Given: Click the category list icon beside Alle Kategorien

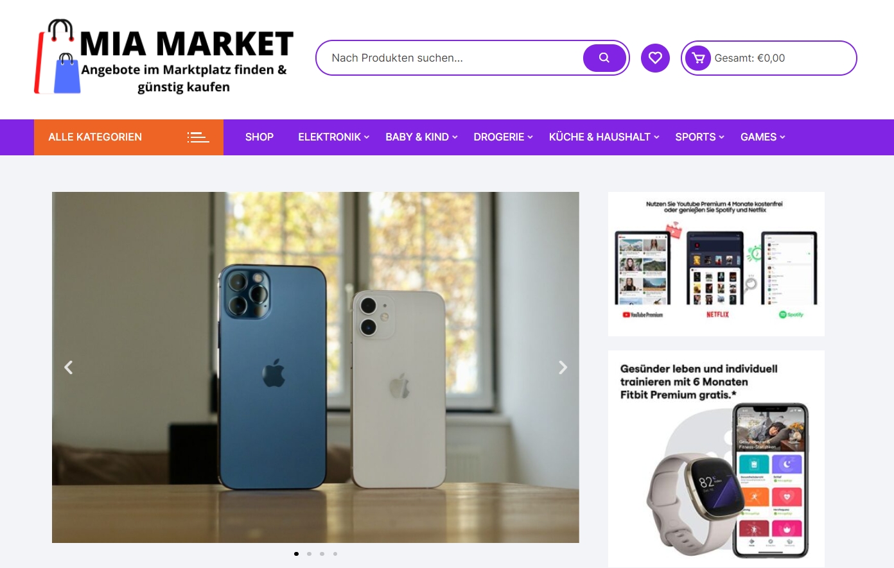Looking at the screenshot, I should click(x=198, y=137).
